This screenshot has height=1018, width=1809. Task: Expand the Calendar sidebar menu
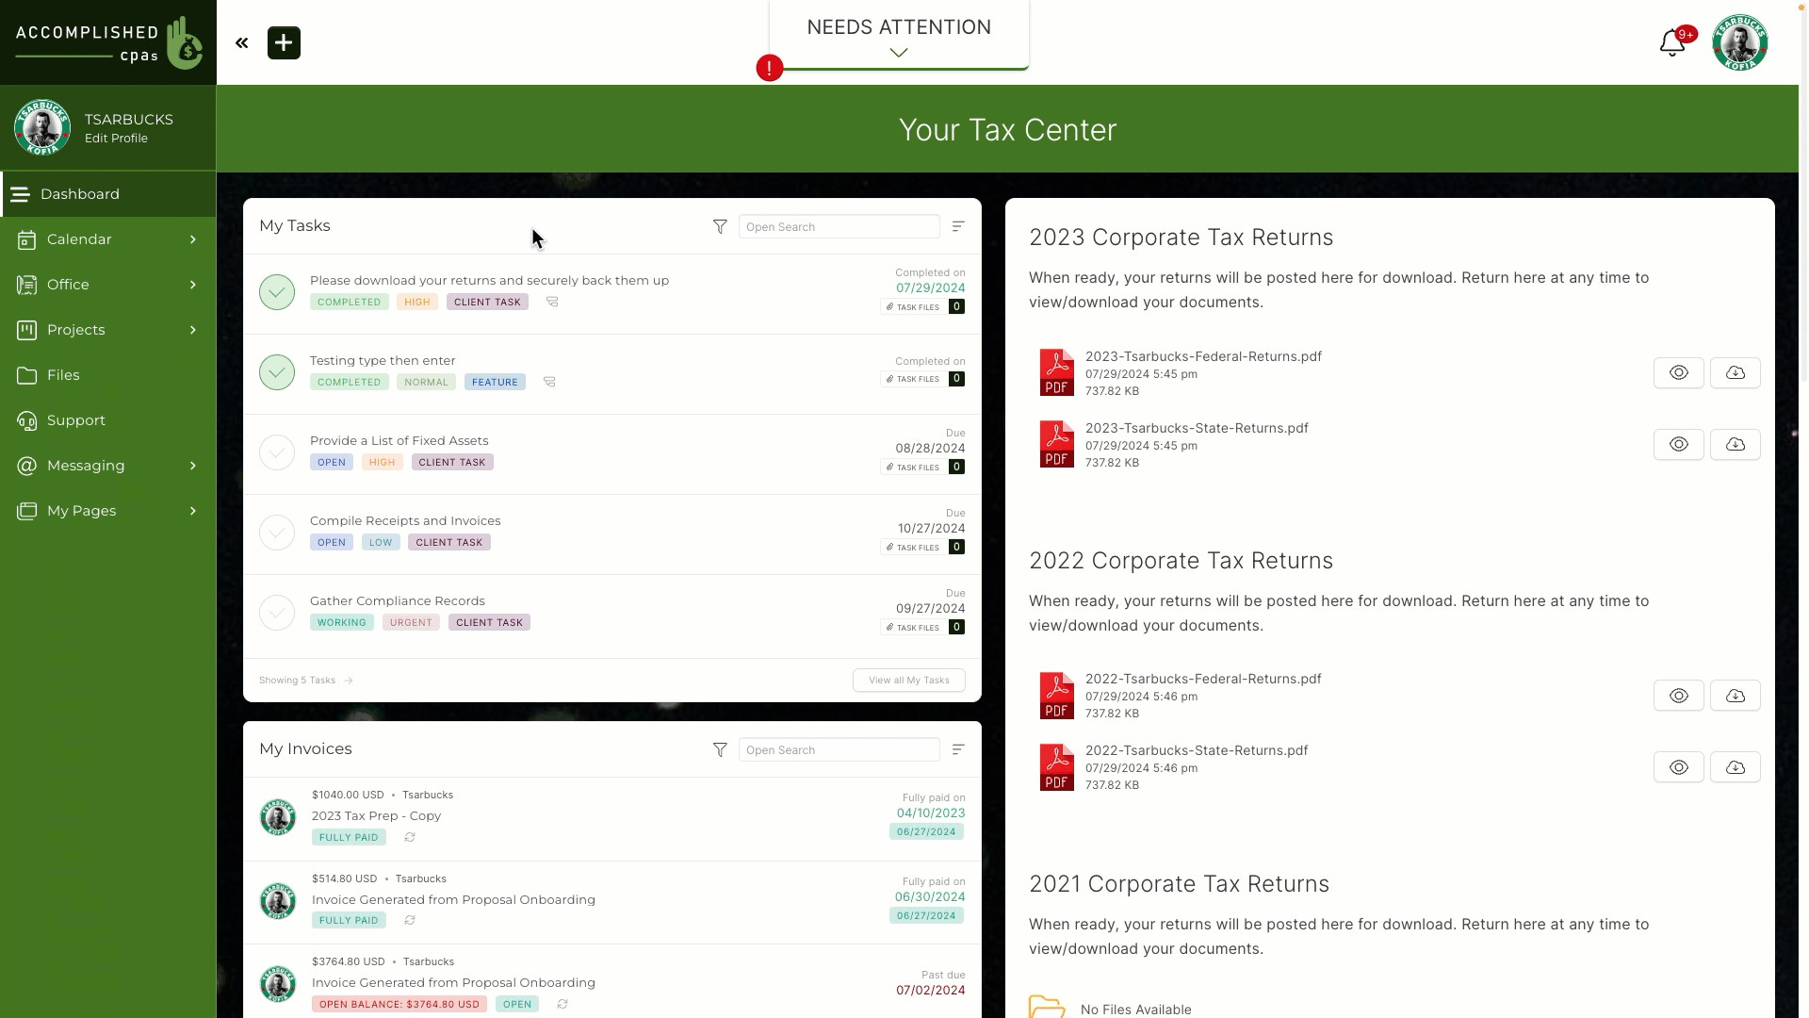[194, 238]
